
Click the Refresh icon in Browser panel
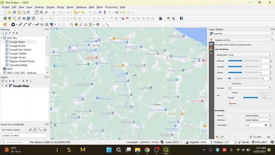click(x=6, y=33)
